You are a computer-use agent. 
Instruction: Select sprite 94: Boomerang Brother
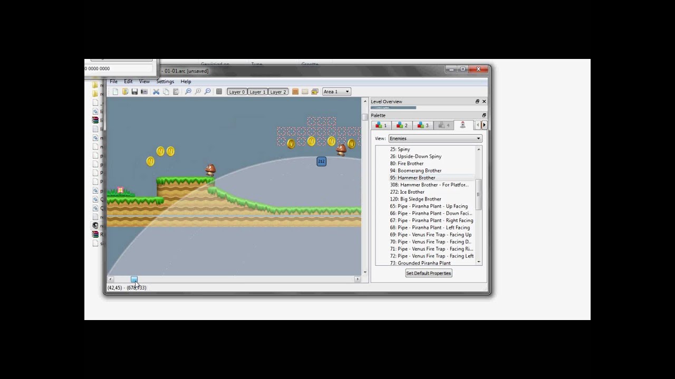point(416,171)
